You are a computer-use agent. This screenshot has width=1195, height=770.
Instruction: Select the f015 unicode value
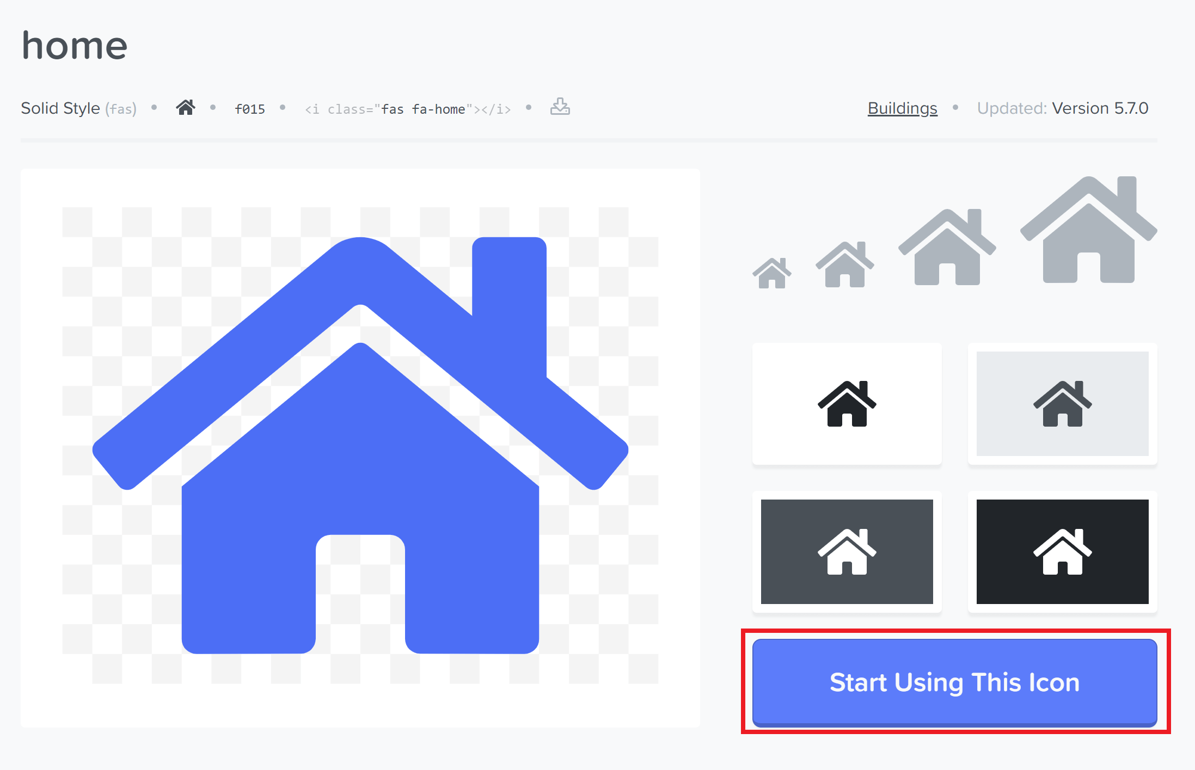(x=248, y=108)
